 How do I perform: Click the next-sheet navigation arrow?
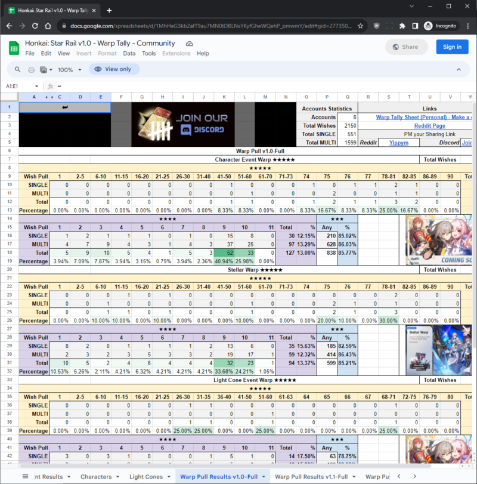coord(414,476)
